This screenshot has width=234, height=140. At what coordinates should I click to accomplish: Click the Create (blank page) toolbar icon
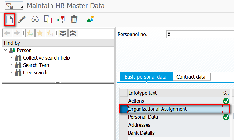pos(10,19)
